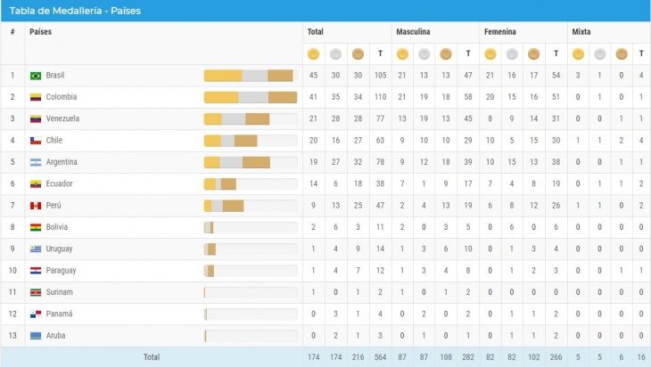Click the Uruguay flag icon

36,249
